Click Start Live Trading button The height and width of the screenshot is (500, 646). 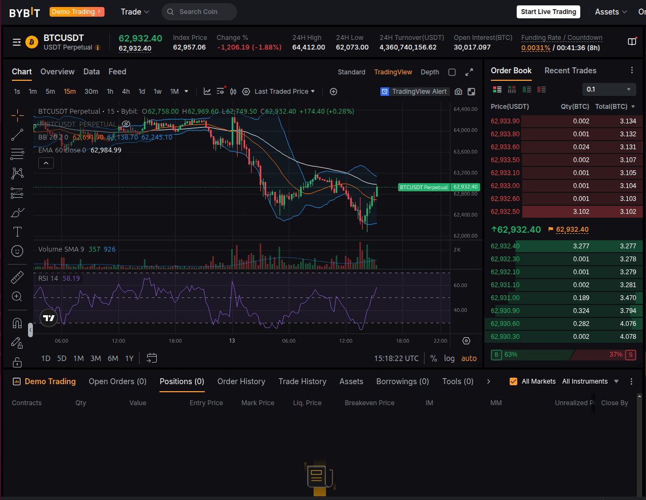point(548,12)
